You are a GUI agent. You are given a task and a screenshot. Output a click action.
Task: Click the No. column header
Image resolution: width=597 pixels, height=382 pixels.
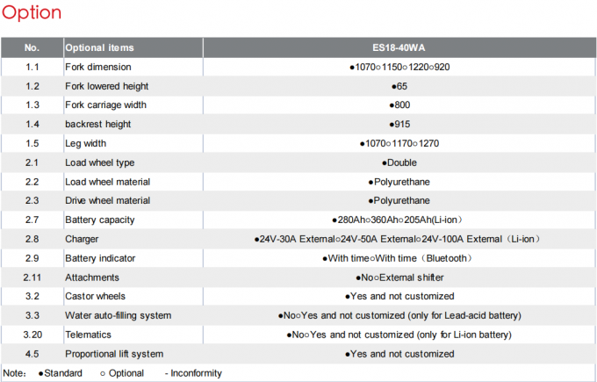[x=32, y=47]
